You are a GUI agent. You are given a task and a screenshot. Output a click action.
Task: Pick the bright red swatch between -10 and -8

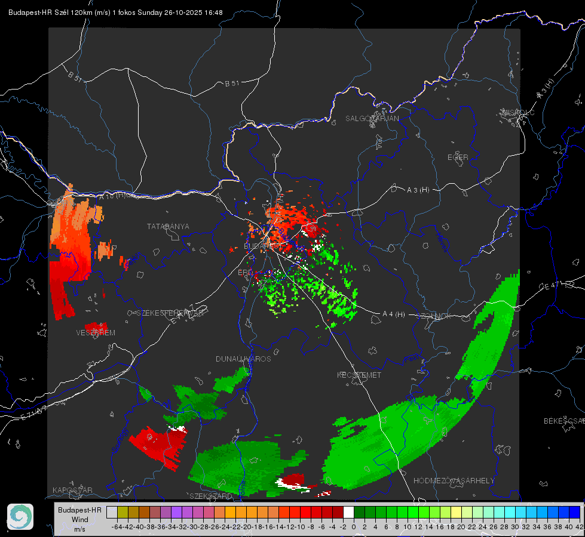click(x=305, y=513)
